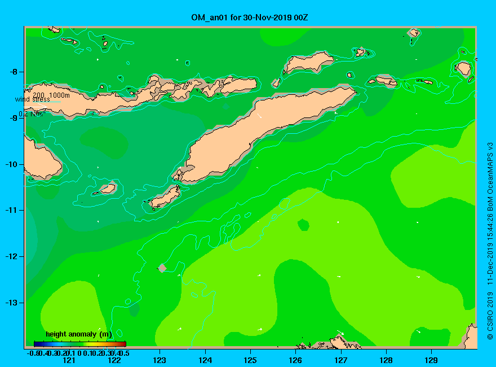Click the longitude label 125
Screen dimensions: 496x367
[x=250, y=360]
